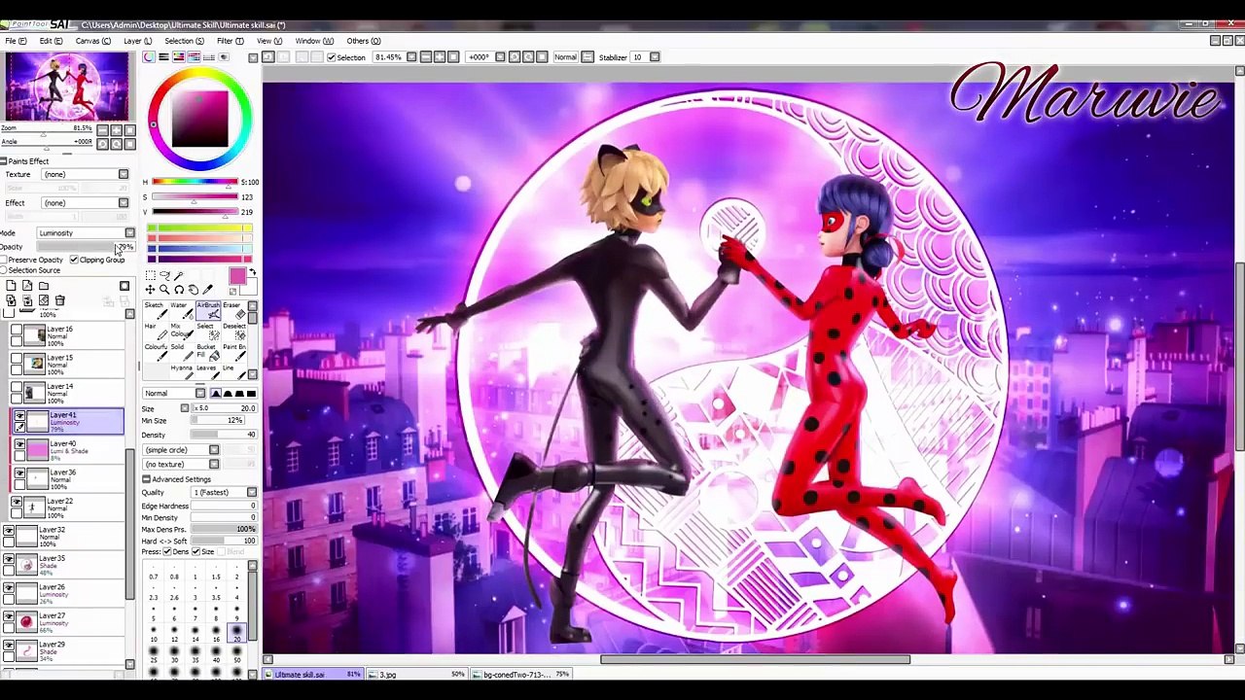Image resolution: width=1245 pixels, height=700 pixels.
Task: Enable the Selection Source option
Action: (4, 270)
